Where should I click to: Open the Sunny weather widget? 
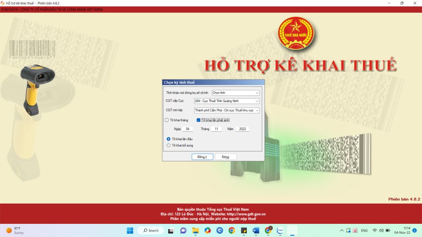pos(15,230)
